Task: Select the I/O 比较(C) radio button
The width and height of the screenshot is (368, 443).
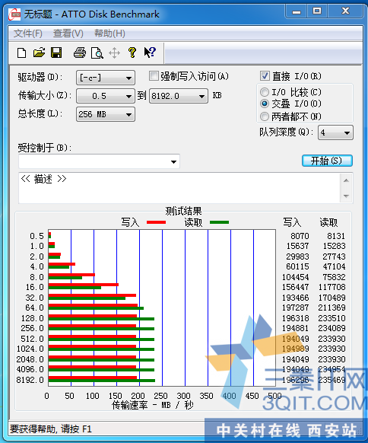Action: (x=265, y=92)
